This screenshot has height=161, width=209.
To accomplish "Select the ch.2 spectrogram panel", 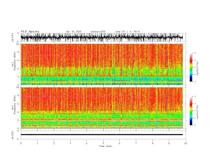I will [x=102, y=108].
